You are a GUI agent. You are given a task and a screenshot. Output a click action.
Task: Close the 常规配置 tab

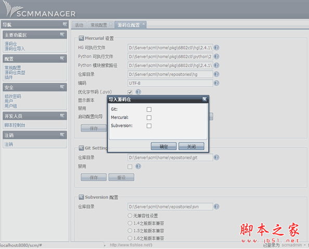[111, 24]
